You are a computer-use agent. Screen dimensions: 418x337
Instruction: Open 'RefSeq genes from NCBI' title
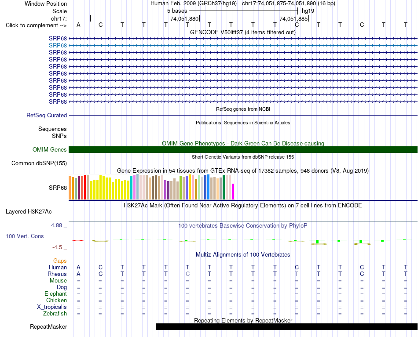click(243, 109)
